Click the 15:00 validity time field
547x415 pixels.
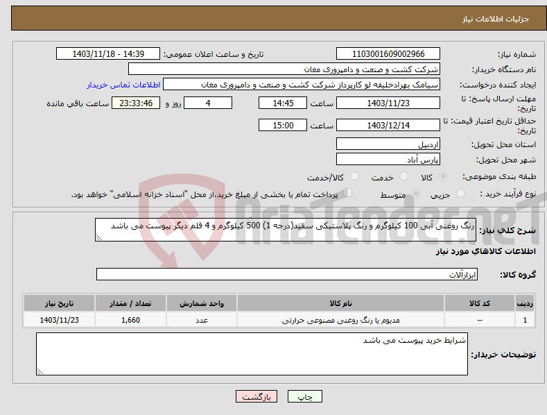[283, 125]
